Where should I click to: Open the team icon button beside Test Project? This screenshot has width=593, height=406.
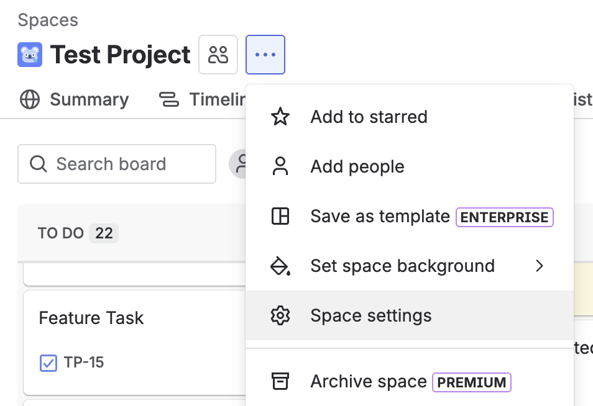pos(218,55)
